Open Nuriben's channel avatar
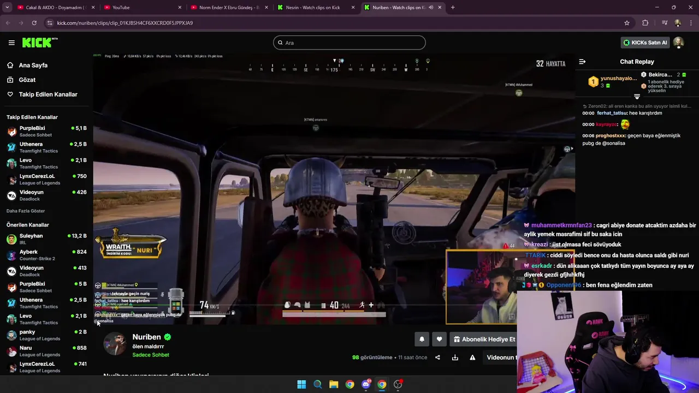699x393 pixels. tap(115, 344)
